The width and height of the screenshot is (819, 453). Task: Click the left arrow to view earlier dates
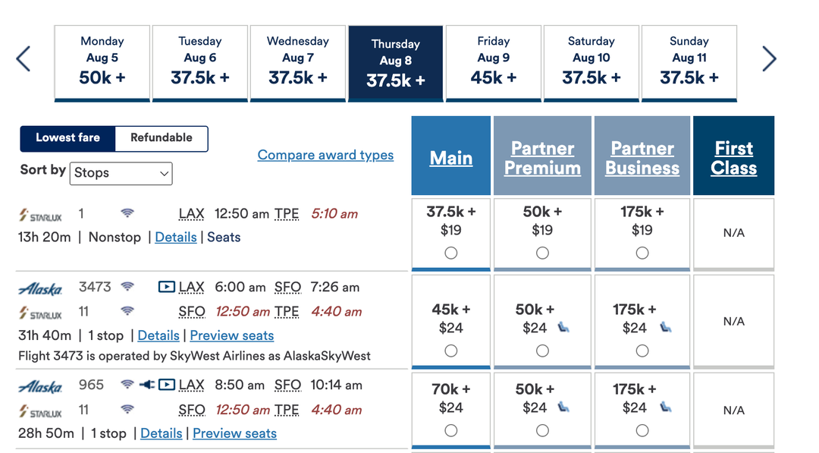coord(23,58)
